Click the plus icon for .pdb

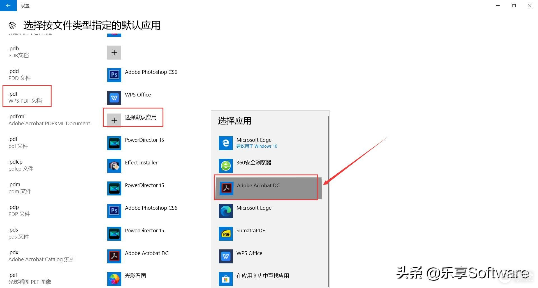pos(114,53)
